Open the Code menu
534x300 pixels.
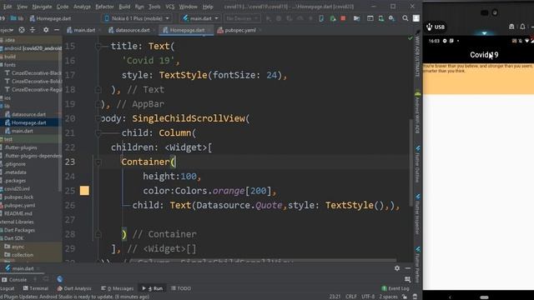click(x=63, y=7)
